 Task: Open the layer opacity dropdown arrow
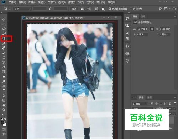174,109
